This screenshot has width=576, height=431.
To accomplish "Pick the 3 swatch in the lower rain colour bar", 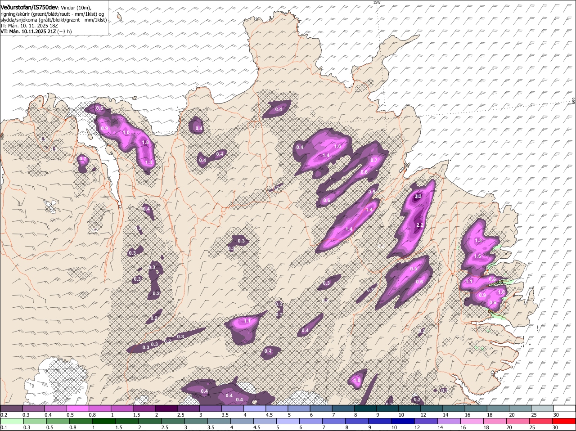I will tap(196, 422).
